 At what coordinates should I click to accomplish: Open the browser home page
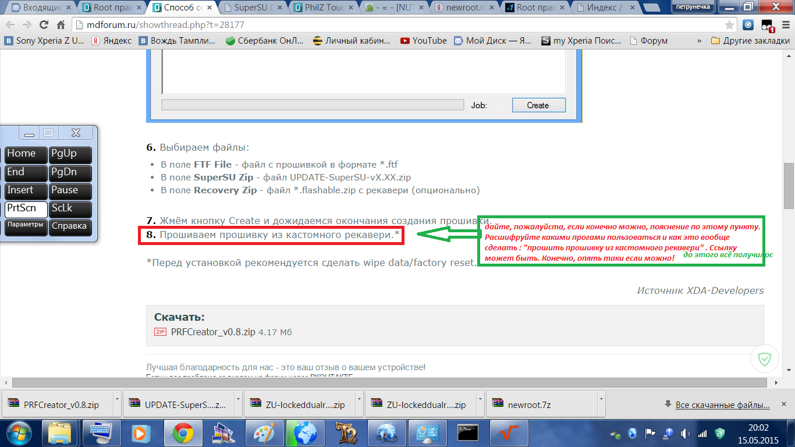click(x=61, y=25)
